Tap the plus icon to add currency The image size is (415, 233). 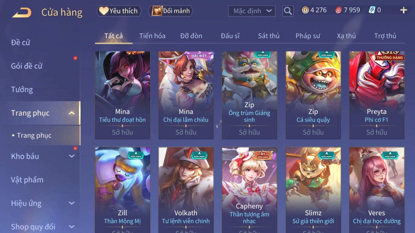click(x=403, y=10)
